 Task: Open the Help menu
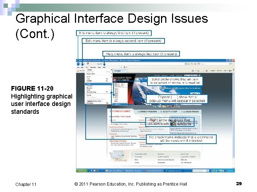(104, 67)
